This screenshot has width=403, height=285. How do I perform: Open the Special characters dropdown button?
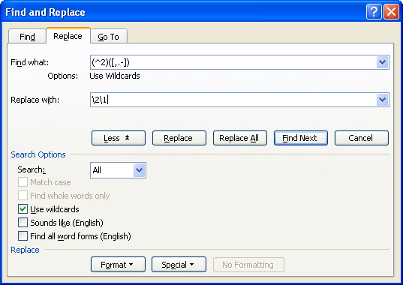pos(179,265)
